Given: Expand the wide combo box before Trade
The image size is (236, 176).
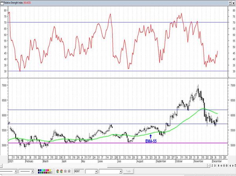Looking at the screenshot, I should 121,171.
